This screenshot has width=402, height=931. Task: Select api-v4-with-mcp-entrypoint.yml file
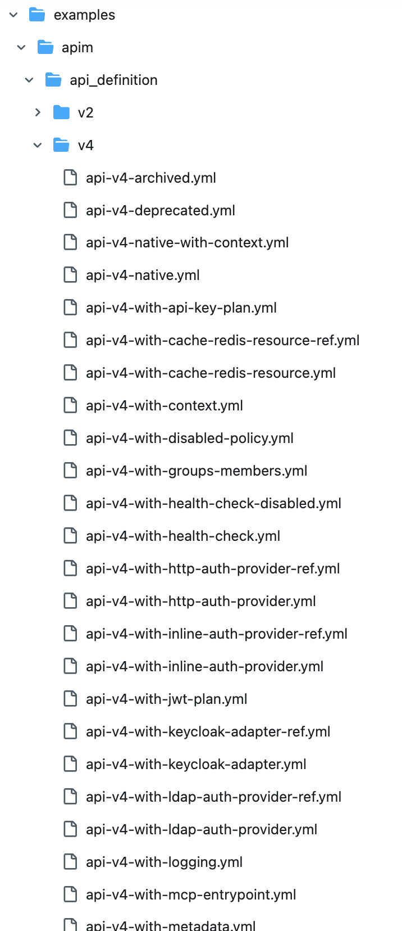191,895
